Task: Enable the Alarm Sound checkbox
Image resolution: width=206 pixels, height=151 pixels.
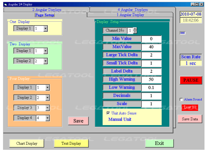Action: click(x=181, y=99)
